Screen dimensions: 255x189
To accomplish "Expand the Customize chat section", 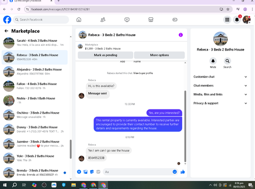I will coord(220,77).
